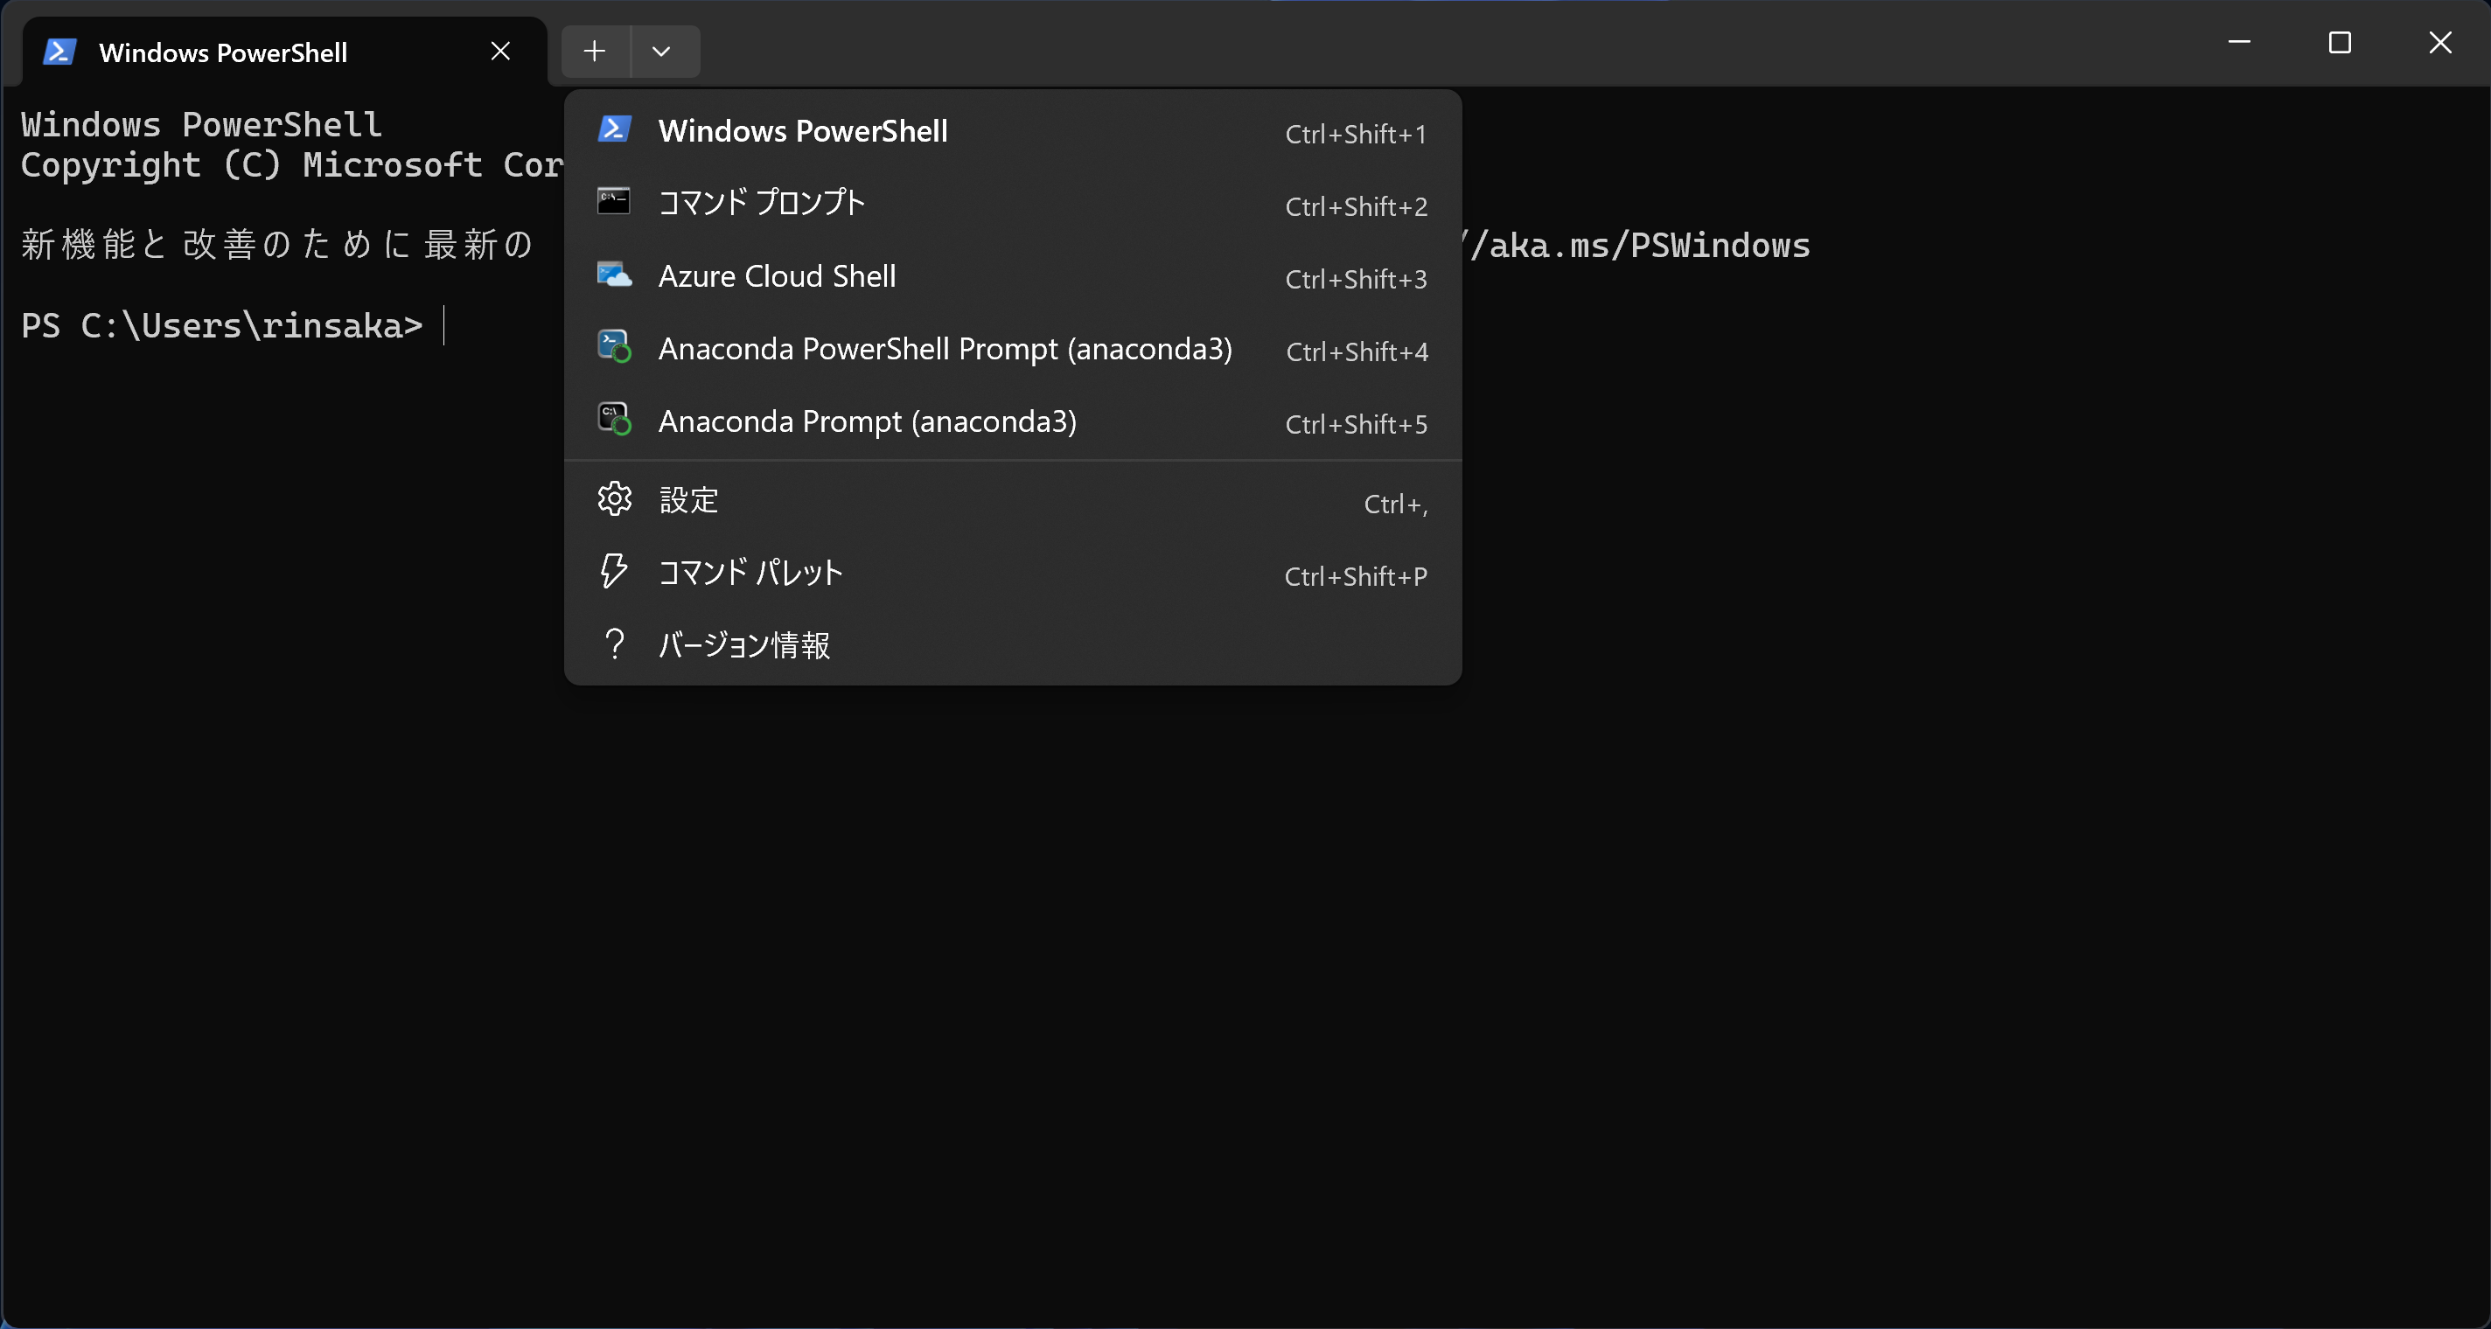Click the Azure Cloud Shell cloud icon
Screen dimensions: 2491x1329
[x=614, y=275]
